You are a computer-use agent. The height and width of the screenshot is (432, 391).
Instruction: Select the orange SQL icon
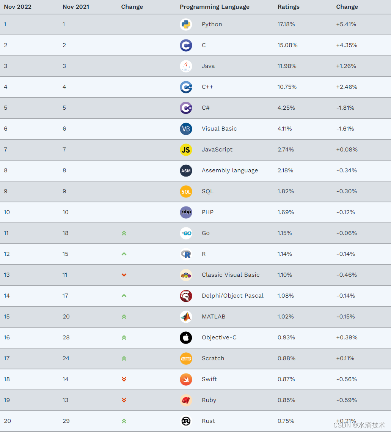tap(186, 191)
